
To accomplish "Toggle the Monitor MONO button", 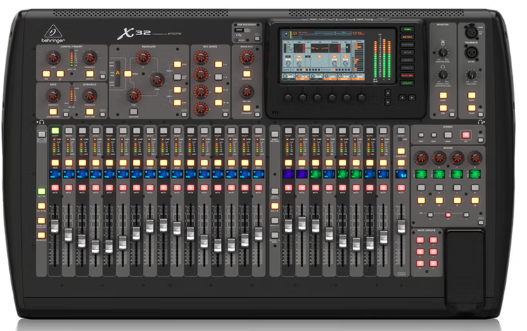I will 443,95.
